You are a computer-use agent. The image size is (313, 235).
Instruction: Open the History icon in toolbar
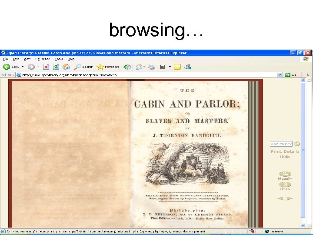[x=127, y=67]
